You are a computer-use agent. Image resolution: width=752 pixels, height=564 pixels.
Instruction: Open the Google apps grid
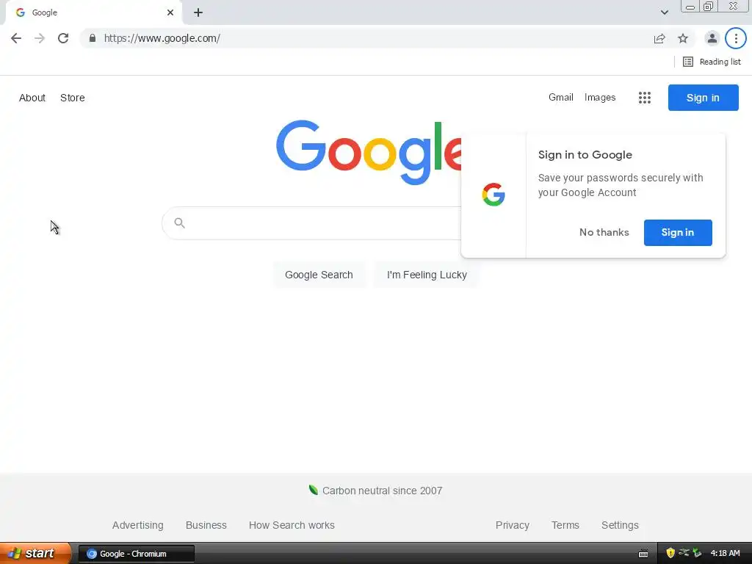[x=645, y=98]
